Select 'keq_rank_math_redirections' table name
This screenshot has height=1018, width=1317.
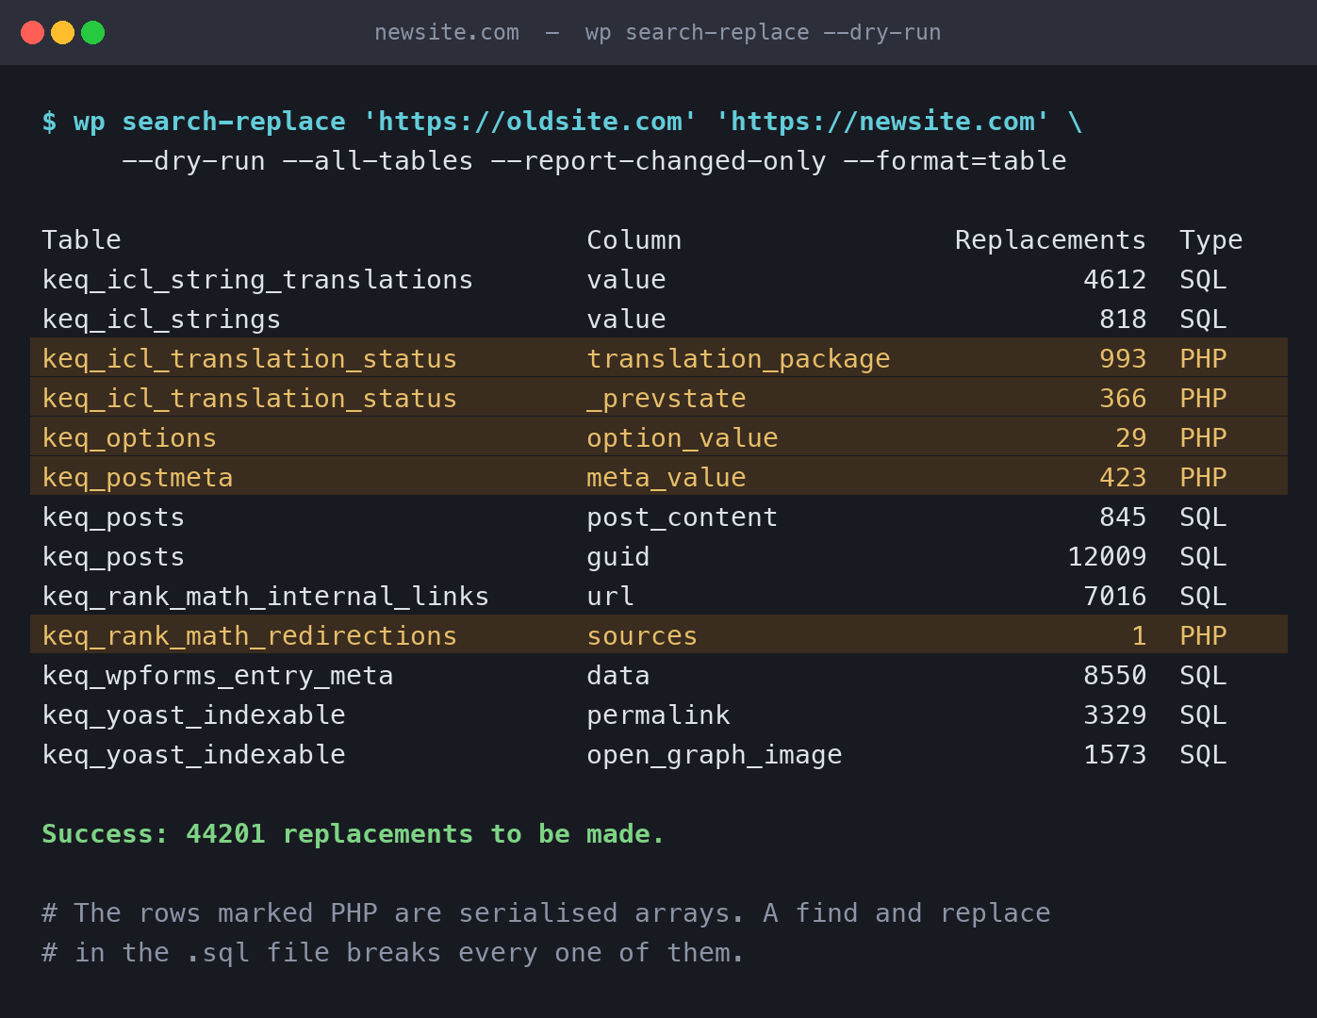tap(250, 636)
